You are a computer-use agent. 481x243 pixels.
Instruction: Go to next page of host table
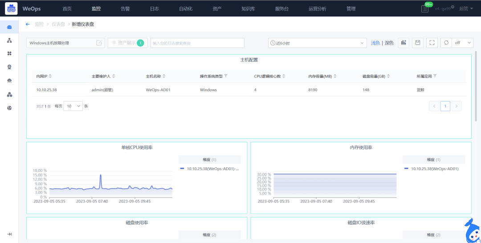(457, 106)
